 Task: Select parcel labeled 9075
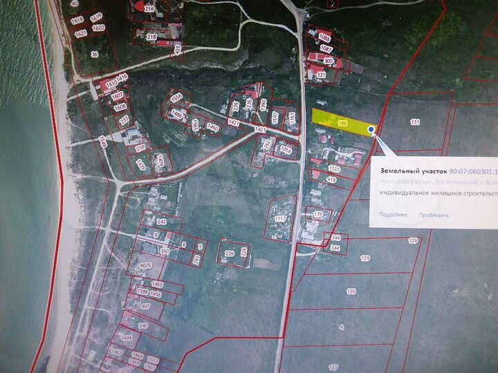pyautogui.click(x=145, y=266)
